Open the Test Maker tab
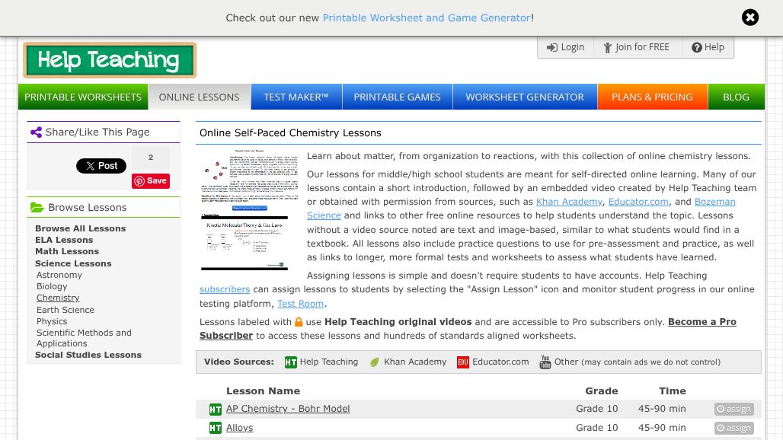Screen dimensions: 783x440 [x=296, y=97]
